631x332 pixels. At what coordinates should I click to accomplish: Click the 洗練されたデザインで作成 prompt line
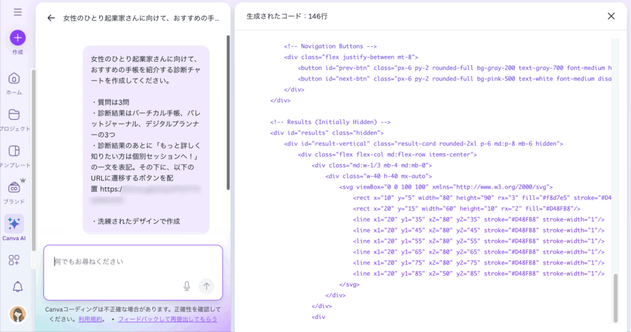[x=136, y=221]
